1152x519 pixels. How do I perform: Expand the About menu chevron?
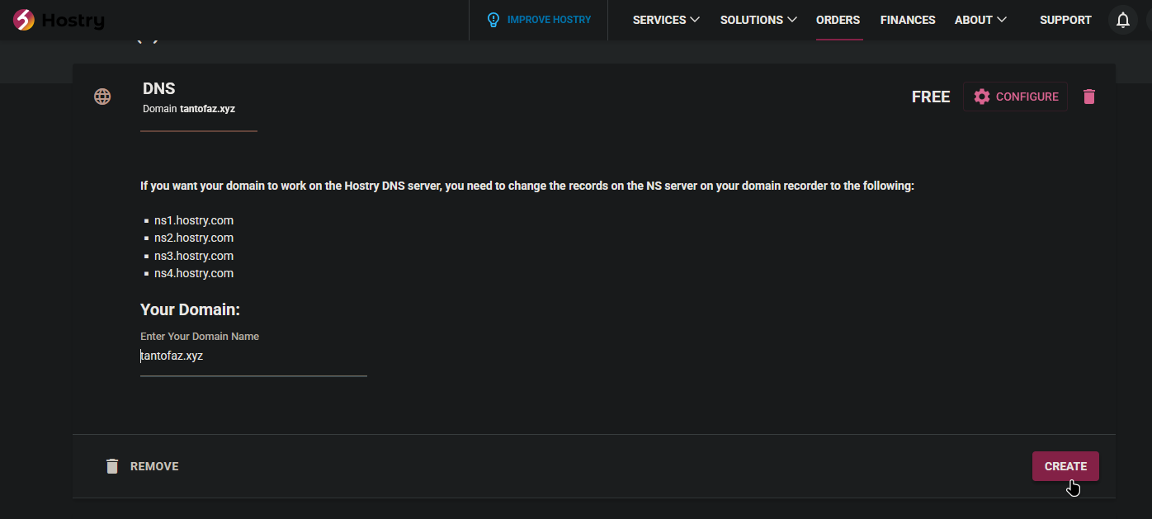pyautogui.click(x=1002, y=20)
